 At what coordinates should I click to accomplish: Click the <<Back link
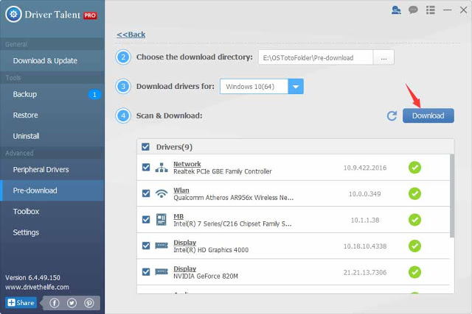[x=131, y=35]
